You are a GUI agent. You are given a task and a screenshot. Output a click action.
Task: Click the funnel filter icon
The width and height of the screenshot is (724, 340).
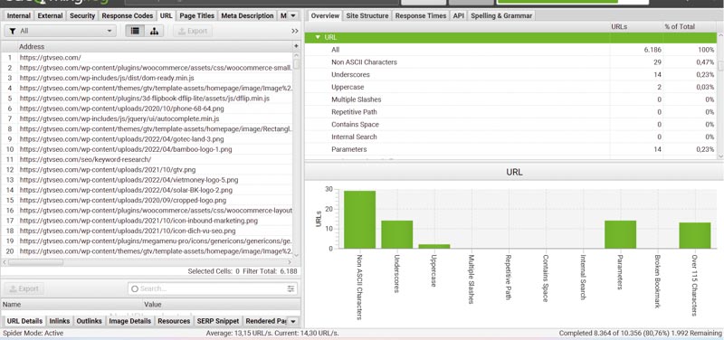[x=13, y=31]
